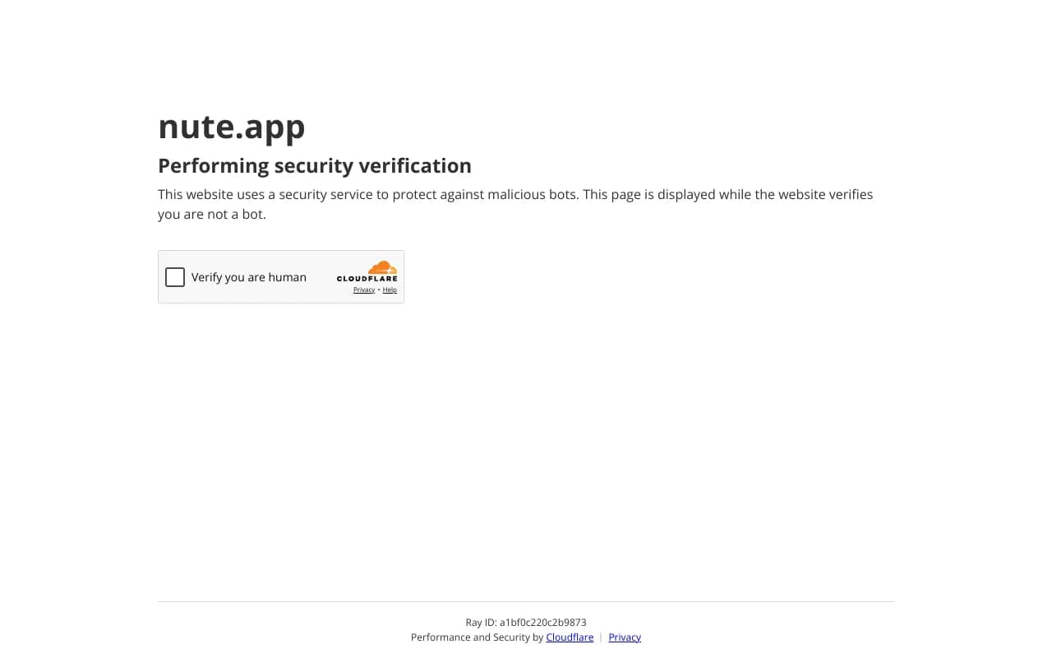Click the orange Cloudflare cloud logo

pyautogui.click(x=382, y=267)
